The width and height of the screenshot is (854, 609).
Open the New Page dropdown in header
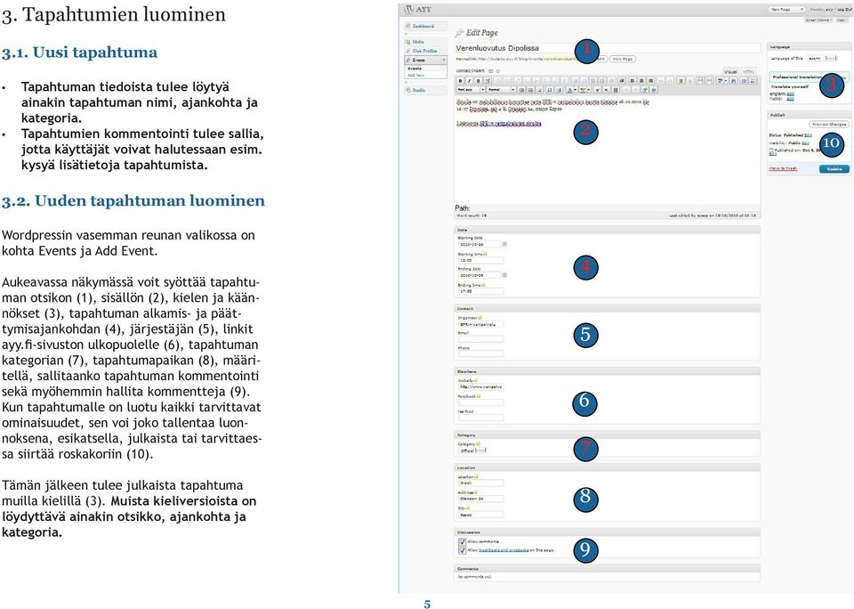[787, 9]
